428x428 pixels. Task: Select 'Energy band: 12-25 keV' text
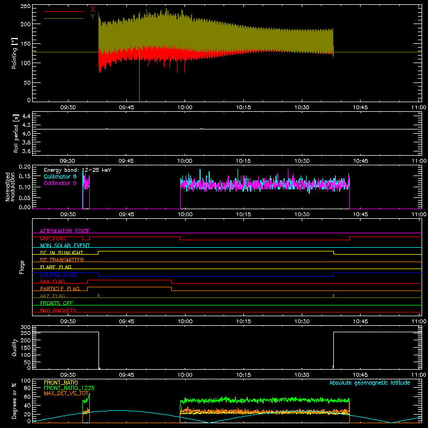78,170
